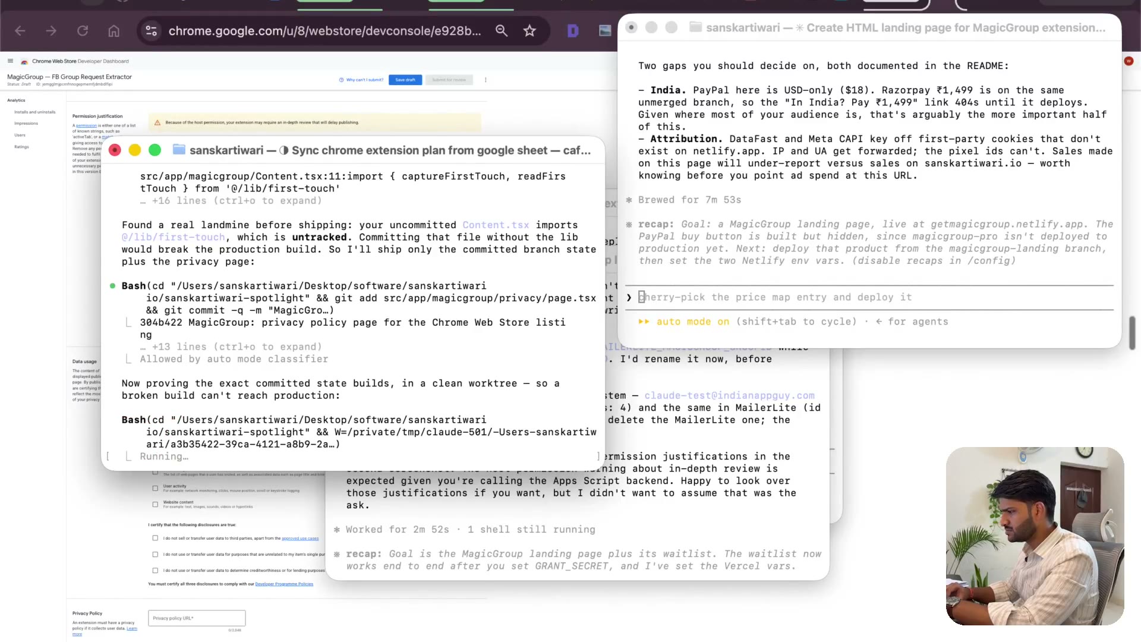
Task: Click the scrollbar thumb at right edge
Action: pyautogui.click(x=1132, y=333)
